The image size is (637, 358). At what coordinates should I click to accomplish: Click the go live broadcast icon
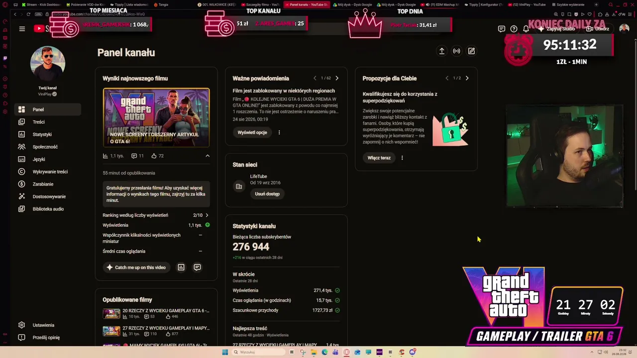point(456,51)
